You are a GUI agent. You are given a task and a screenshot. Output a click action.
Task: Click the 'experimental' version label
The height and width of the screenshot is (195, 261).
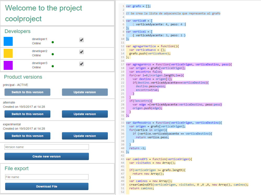pyautogui.click(x=12, y=124)
